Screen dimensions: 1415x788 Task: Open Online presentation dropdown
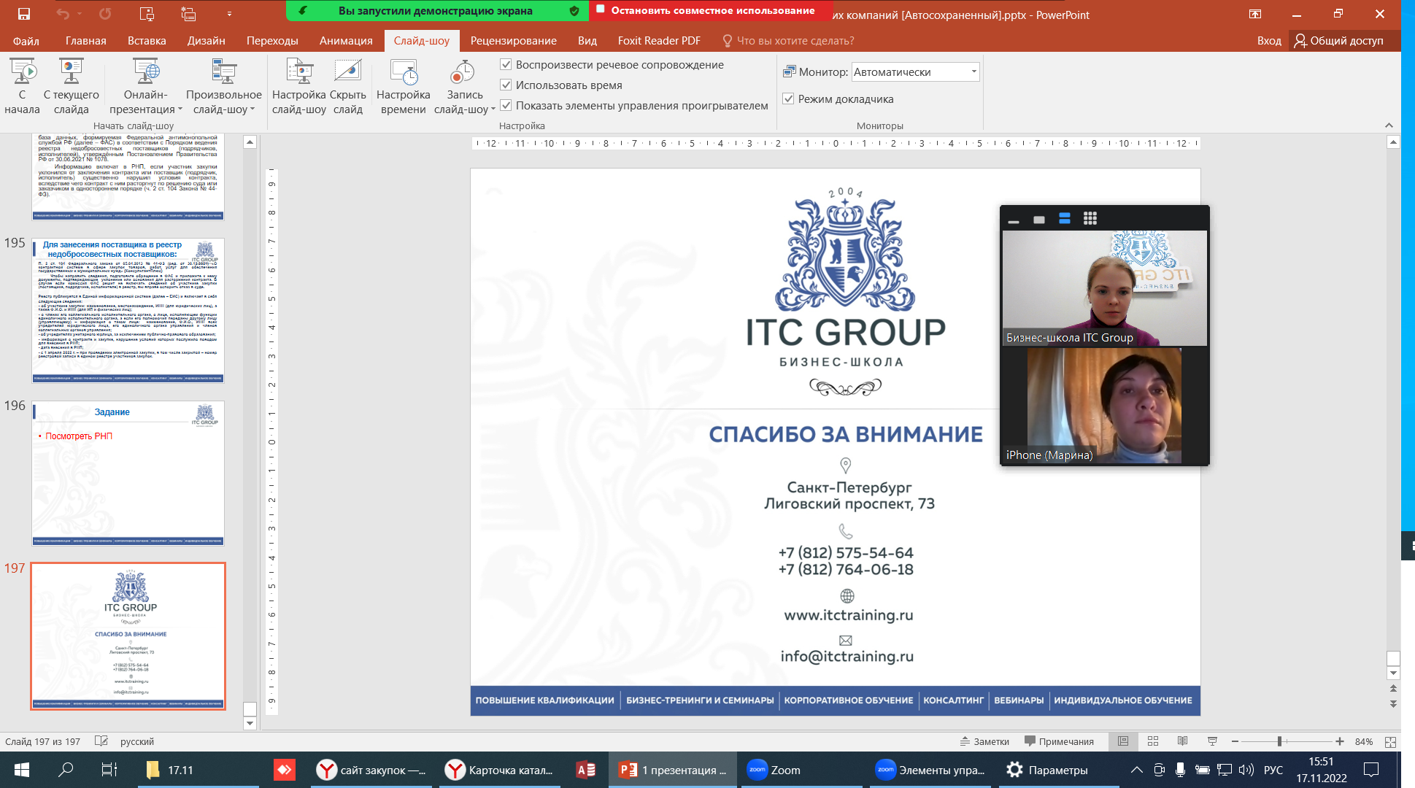click(146, 87)
